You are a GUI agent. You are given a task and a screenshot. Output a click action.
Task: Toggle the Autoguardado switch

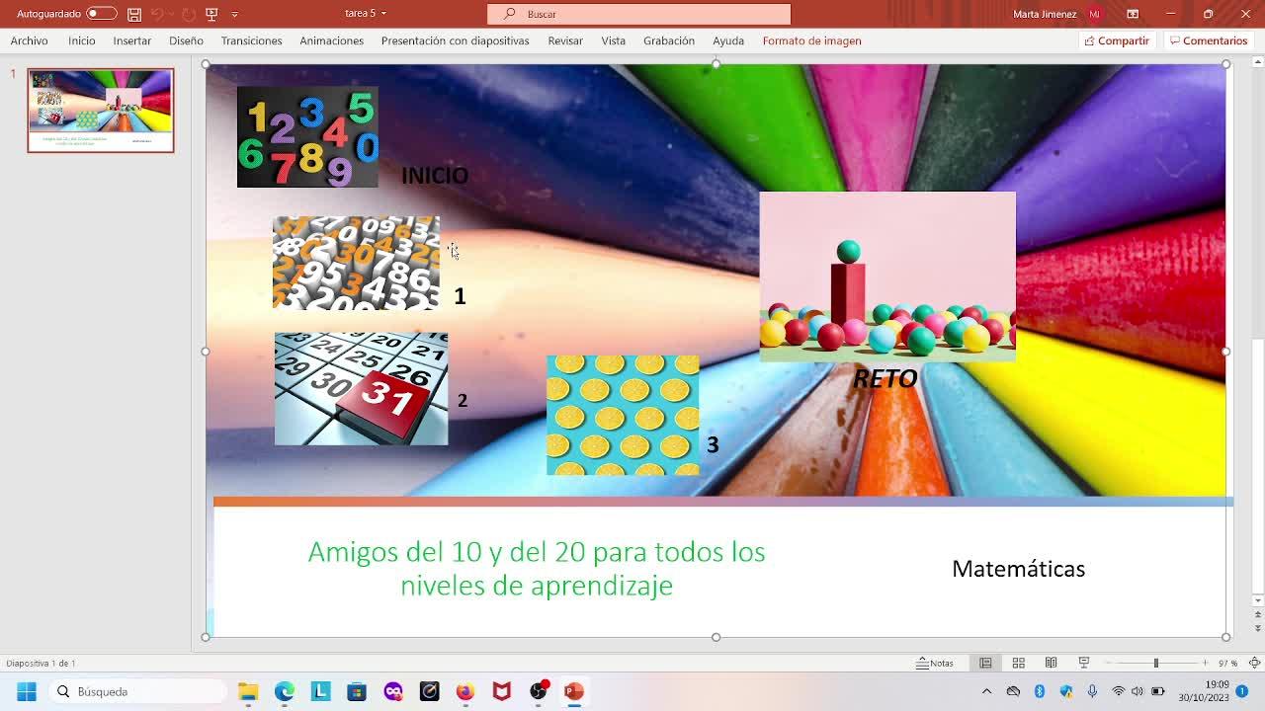pyautogui.click(x=101, y=14)
